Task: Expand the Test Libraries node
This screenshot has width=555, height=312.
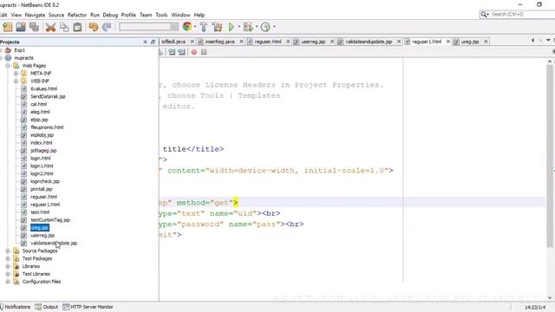Action: tap(8, 274)
